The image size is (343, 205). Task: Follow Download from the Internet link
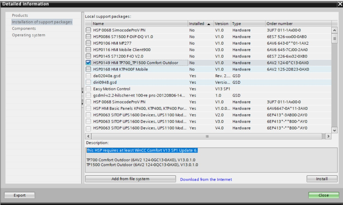(206, 180)
